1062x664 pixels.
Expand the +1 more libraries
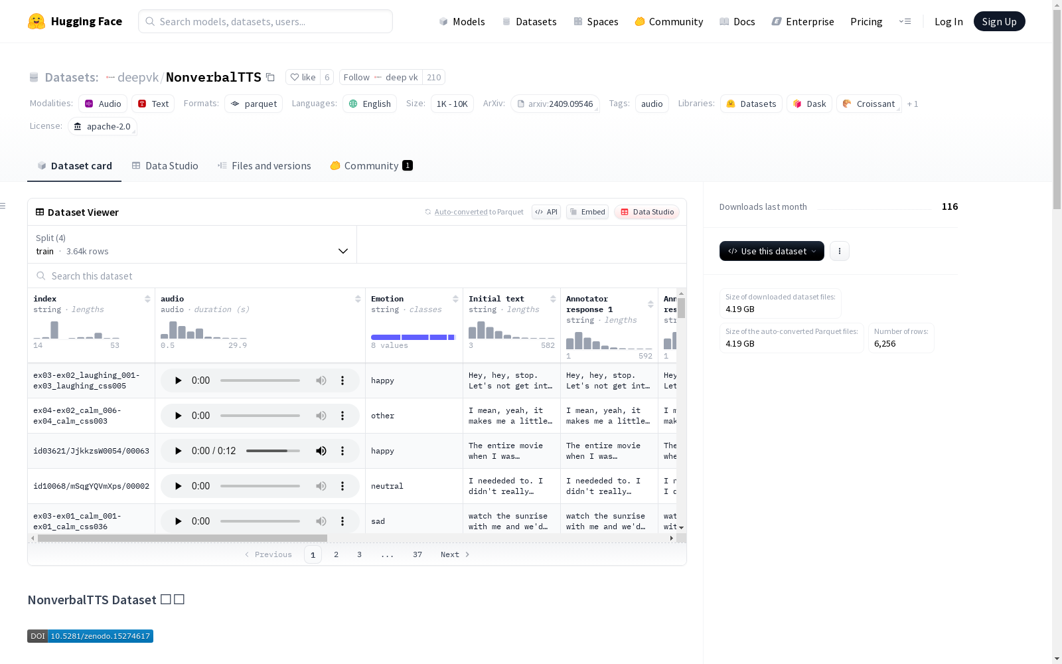[x=913, y=104]
